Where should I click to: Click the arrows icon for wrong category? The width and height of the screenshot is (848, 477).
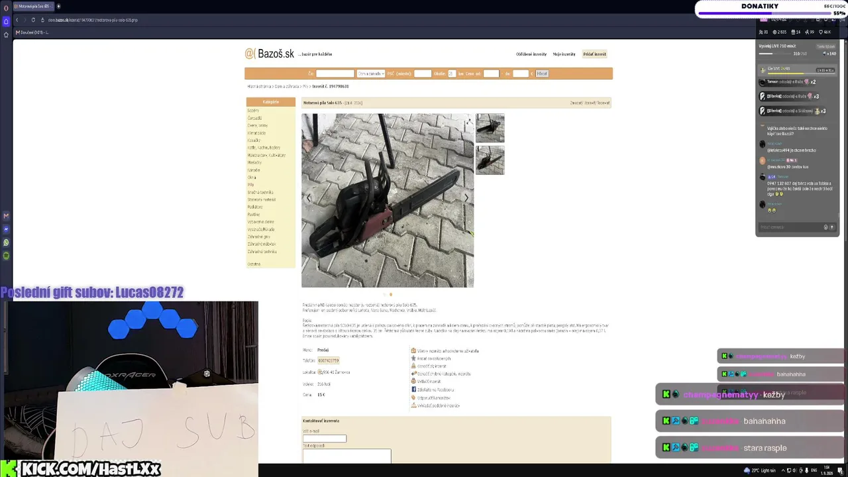413,374
